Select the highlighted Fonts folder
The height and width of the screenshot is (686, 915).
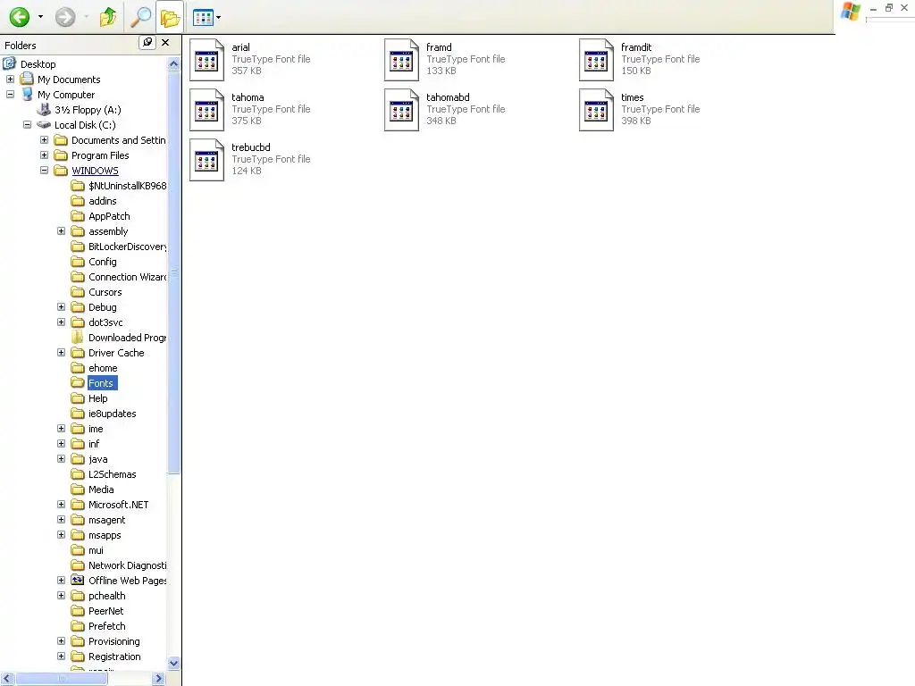[102, 382]
